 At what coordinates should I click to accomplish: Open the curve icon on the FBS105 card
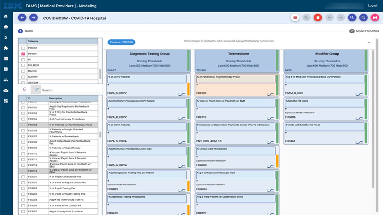270,94
